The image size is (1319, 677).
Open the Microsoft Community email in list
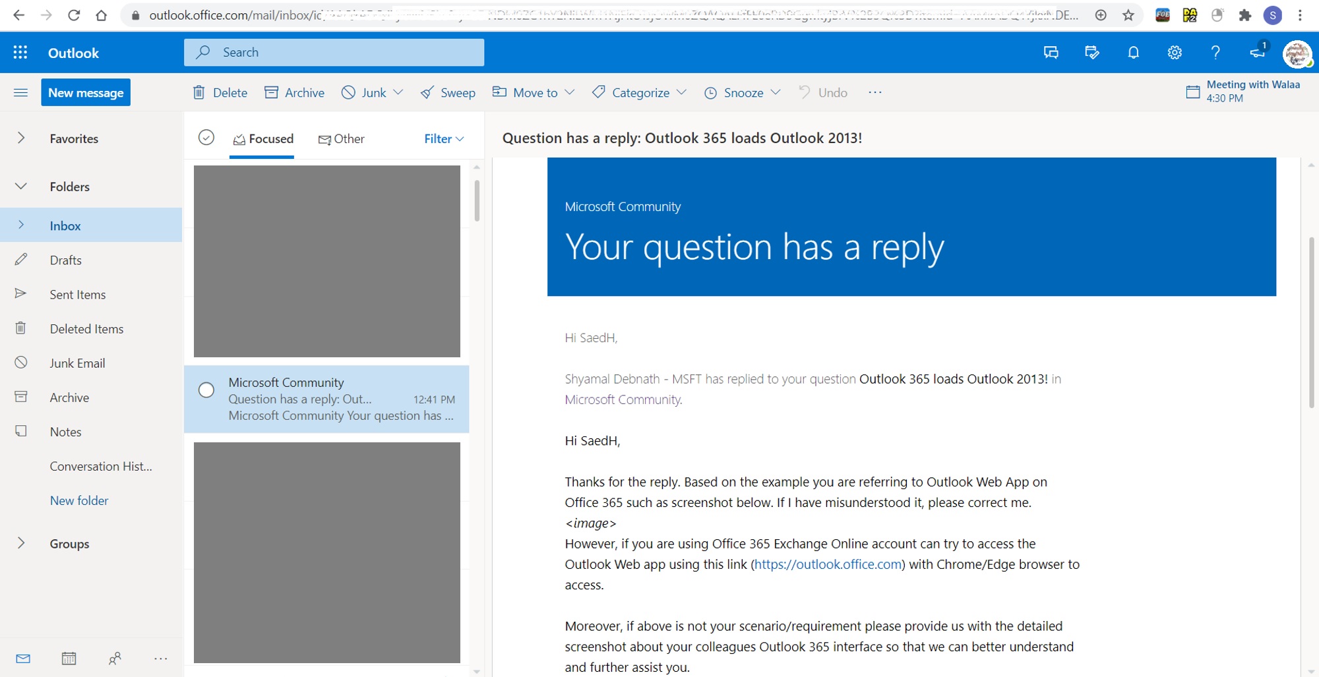326,399
